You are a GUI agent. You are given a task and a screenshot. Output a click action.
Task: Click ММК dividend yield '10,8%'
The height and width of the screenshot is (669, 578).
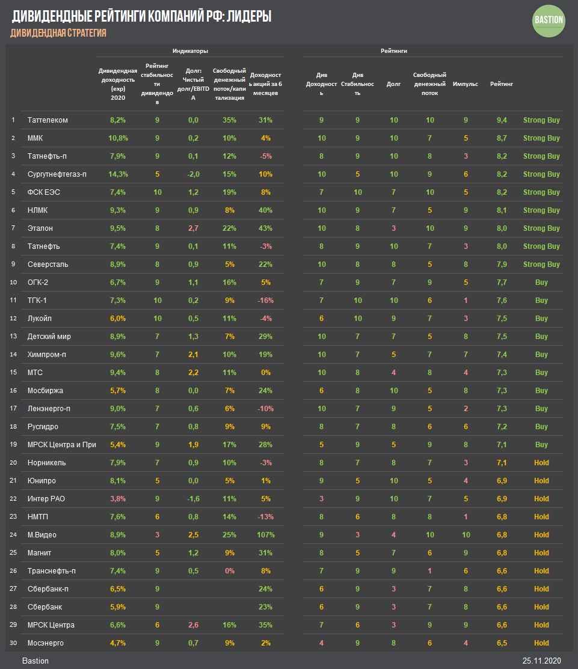point(118,138)
